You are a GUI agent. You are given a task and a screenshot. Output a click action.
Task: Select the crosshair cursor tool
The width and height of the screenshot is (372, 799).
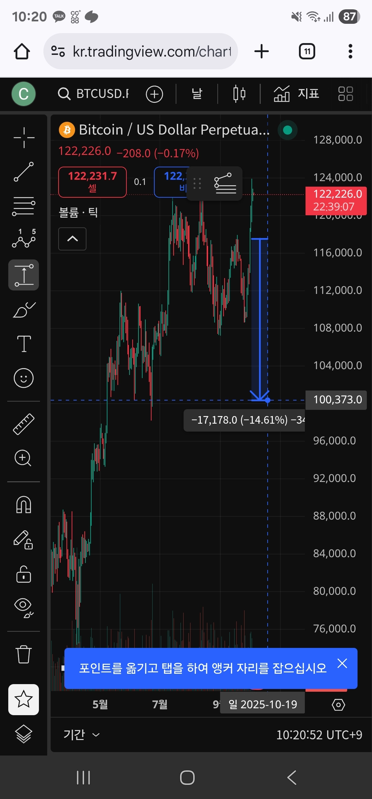point(24,138)
